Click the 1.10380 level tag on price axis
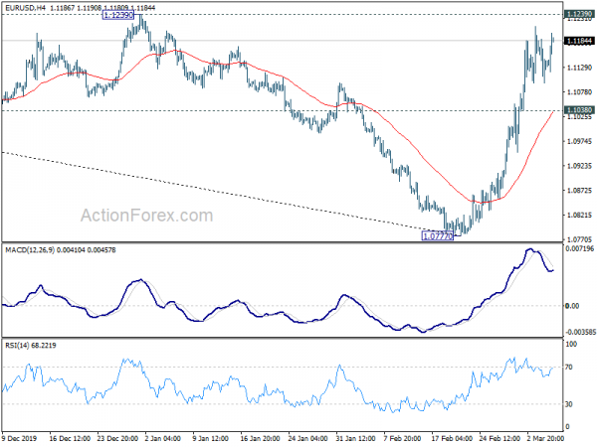597x447 pixels. click(579, 110)
